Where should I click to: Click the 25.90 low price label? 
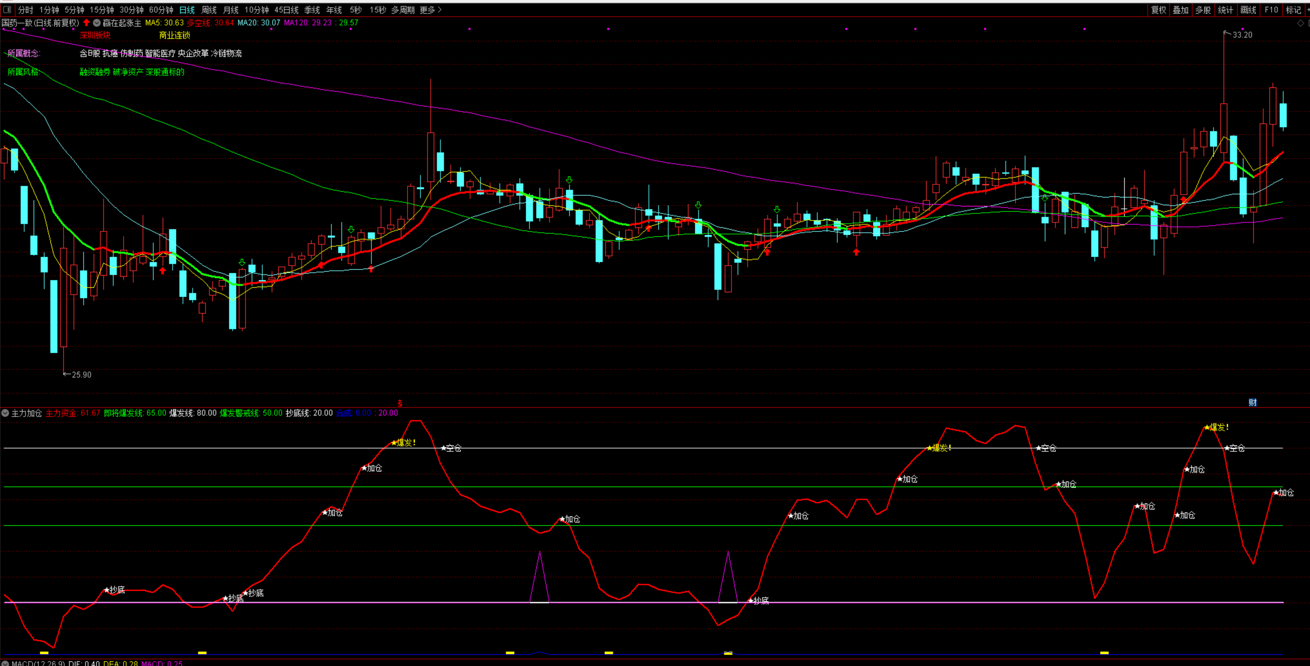coord(81,374)
